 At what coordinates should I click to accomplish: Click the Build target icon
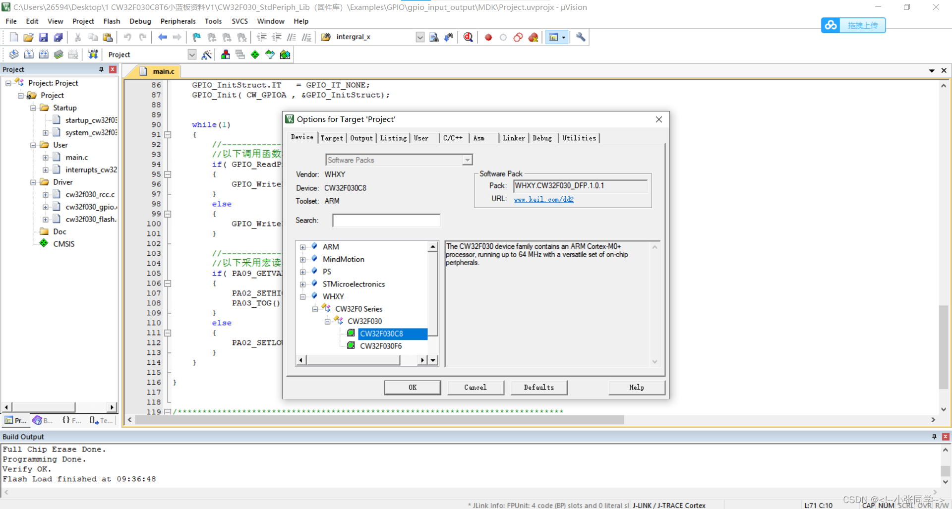click(x=29, y=55)
